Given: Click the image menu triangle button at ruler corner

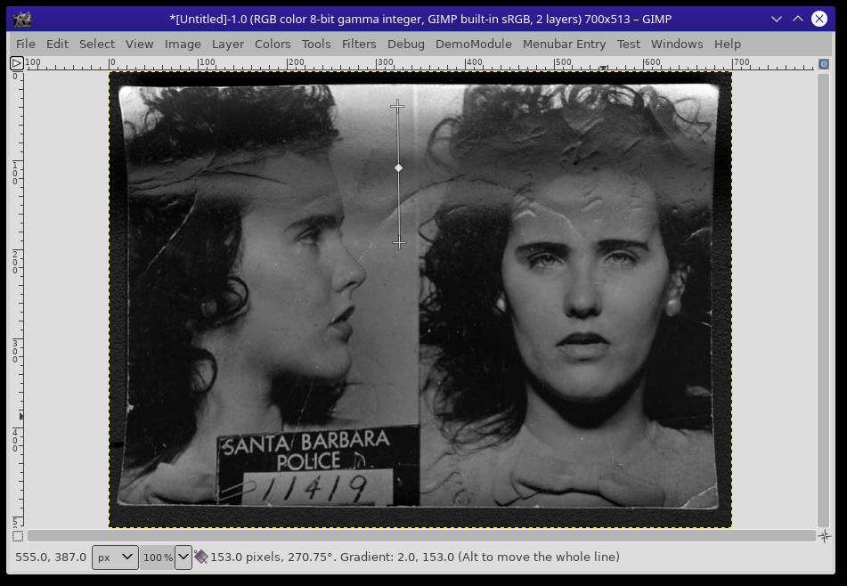Looking at the screenshot, I should point(17,64).
